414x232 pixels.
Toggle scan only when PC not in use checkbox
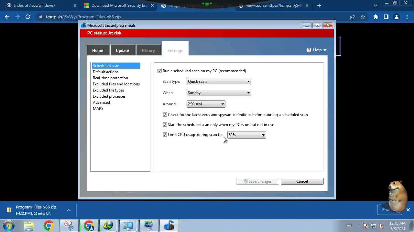[x=165, y=125]
